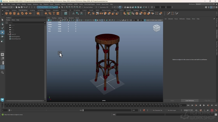Open the Workspace dropdown
Viewport: 218px width, 122px height.
pyautogui.click(x=205, y=4)
